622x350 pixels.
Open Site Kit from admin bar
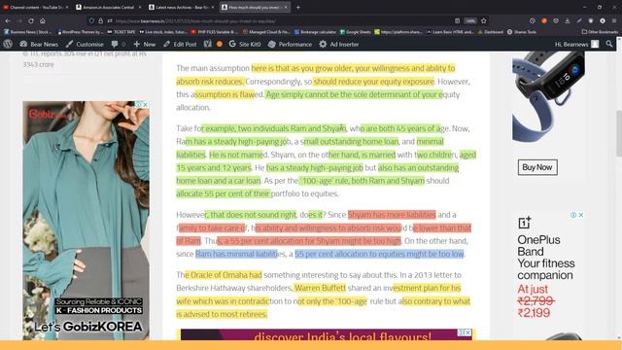[x=245, y=44]
